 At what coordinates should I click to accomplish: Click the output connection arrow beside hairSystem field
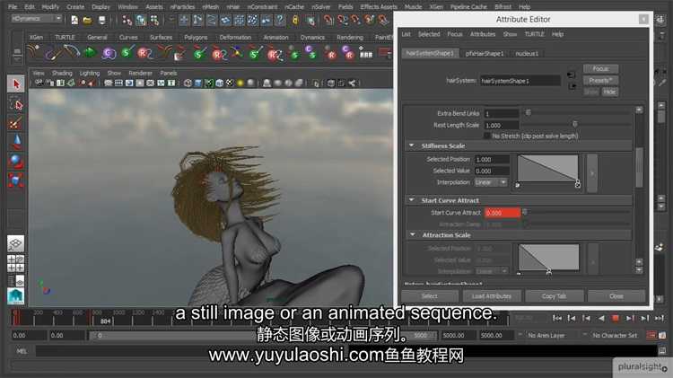point(572,86)
